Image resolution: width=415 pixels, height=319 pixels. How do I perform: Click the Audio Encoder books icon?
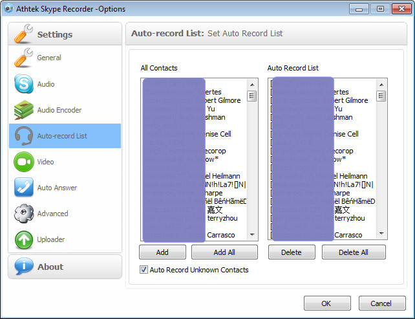(24, 110)
